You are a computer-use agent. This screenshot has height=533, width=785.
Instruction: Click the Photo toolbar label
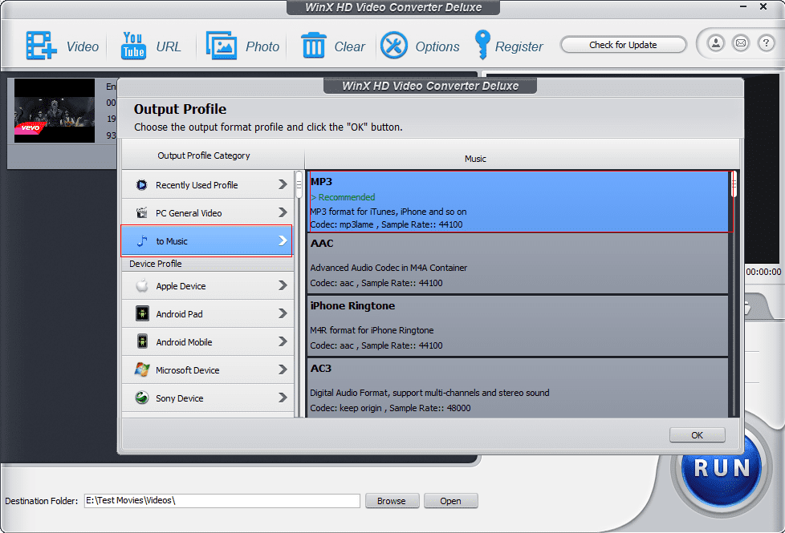pyautogui.click(x=262, y=46)
